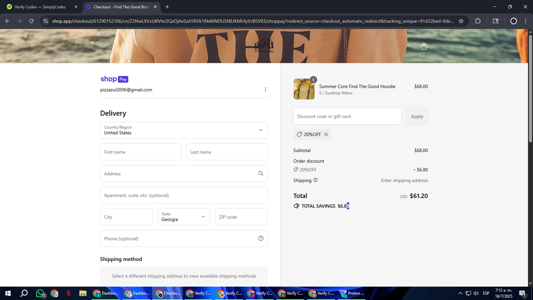Click the S / Sundrop Yellow variant text

tap(336, 93)
